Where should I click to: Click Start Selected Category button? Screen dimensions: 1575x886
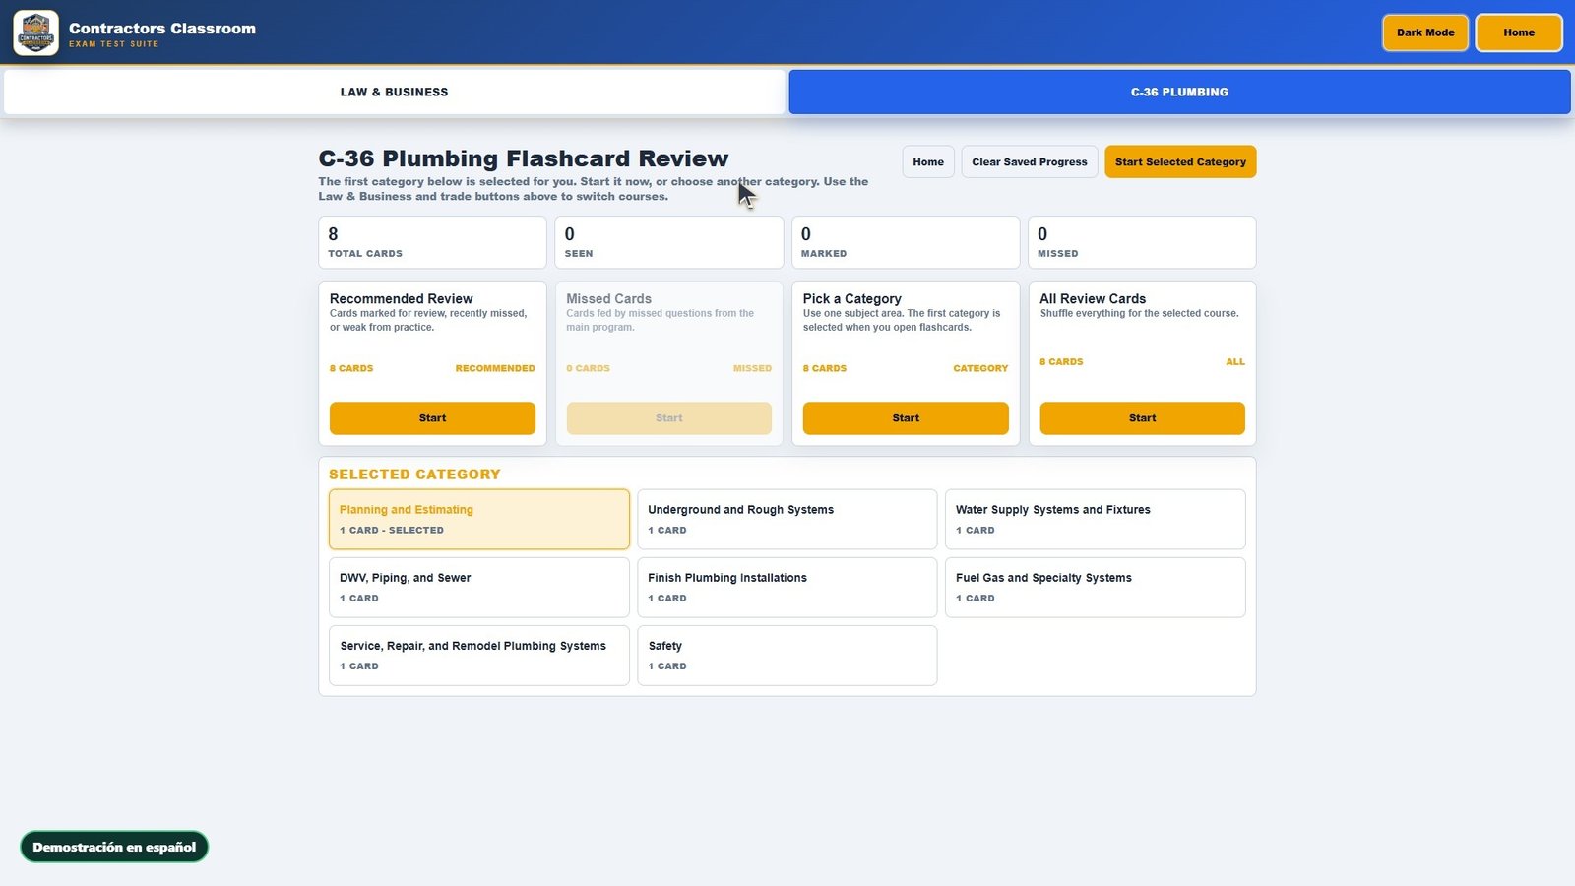(x=1180, y=162)
